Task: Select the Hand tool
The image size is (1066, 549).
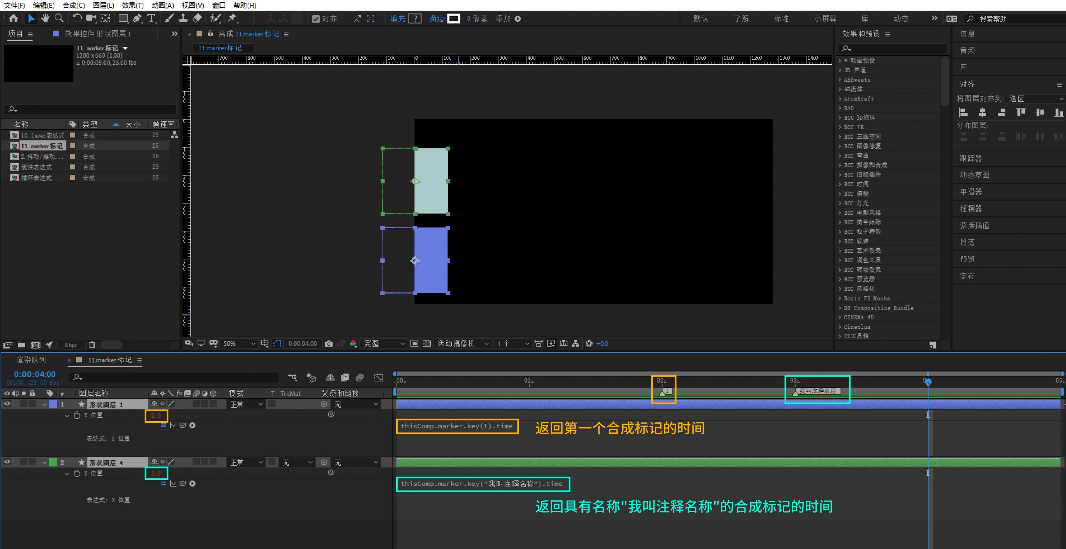Action: tap(45, 18)
